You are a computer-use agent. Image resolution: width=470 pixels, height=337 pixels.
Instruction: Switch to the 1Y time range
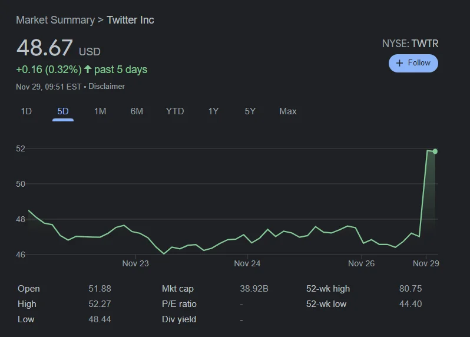click(x=213, y=111)
